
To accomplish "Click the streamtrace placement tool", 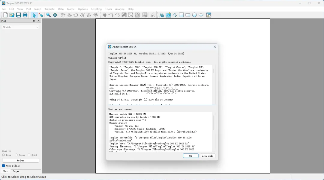I will (111, 15).
